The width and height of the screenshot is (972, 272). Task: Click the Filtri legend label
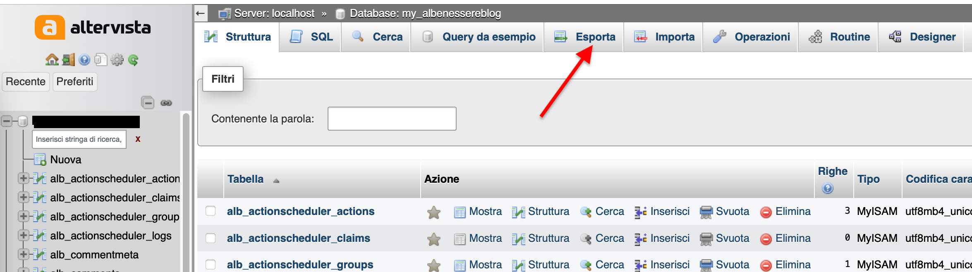pyautogui.click(x=223, y=79)
